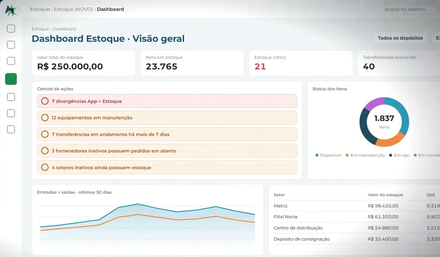Click Dashboard in the top bar breadcrumb
Viewport: 440px width, 257px height.
pyautogui.click(x=110, y=9)
